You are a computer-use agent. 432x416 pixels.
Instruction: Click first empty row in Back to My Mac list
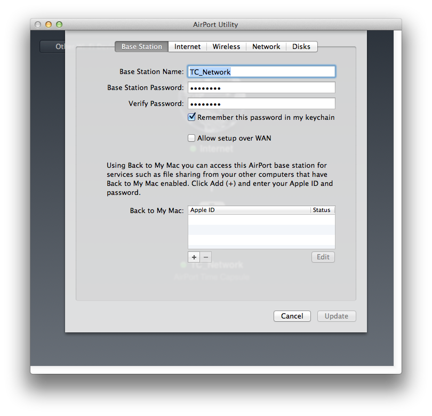click(261, 219)
